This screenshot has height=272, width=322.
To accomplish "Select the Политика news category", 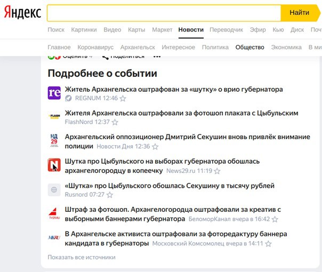I will pyautogui.click(x=215, y=47).
